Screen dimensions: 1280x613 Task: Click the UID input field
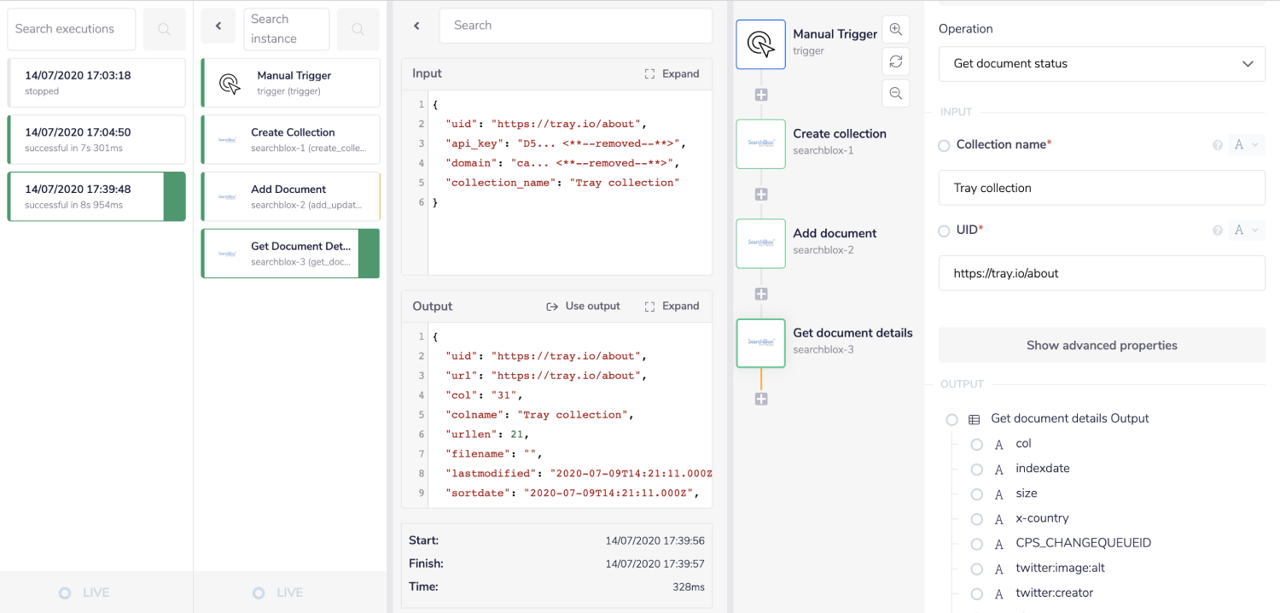pos(1102,273)
